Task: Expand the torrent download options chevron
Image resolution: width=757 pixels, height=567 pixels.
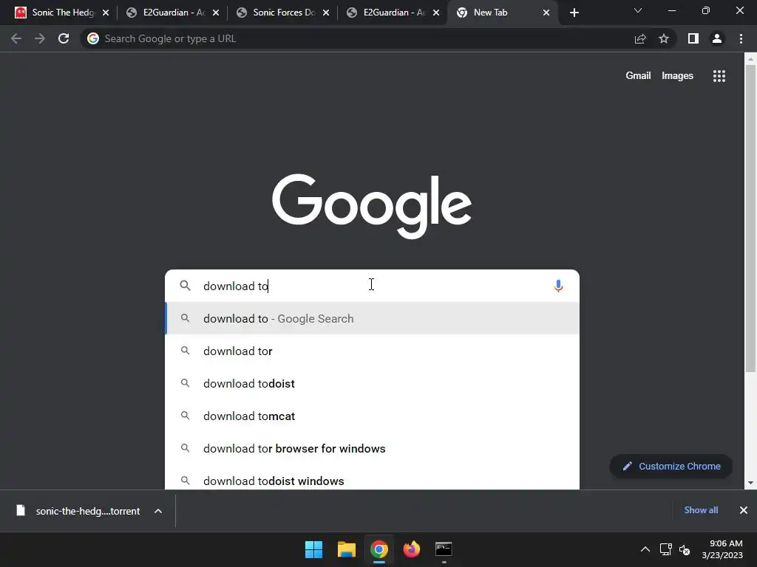Action: tap(158, 511)
